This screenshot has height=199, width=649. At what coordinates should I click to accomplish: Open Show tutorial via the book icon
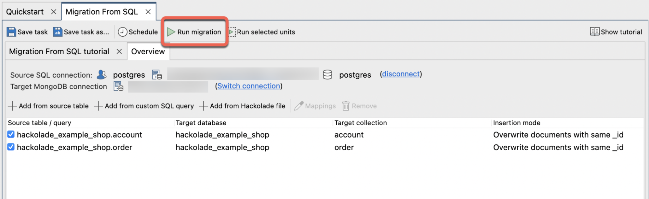594,31
